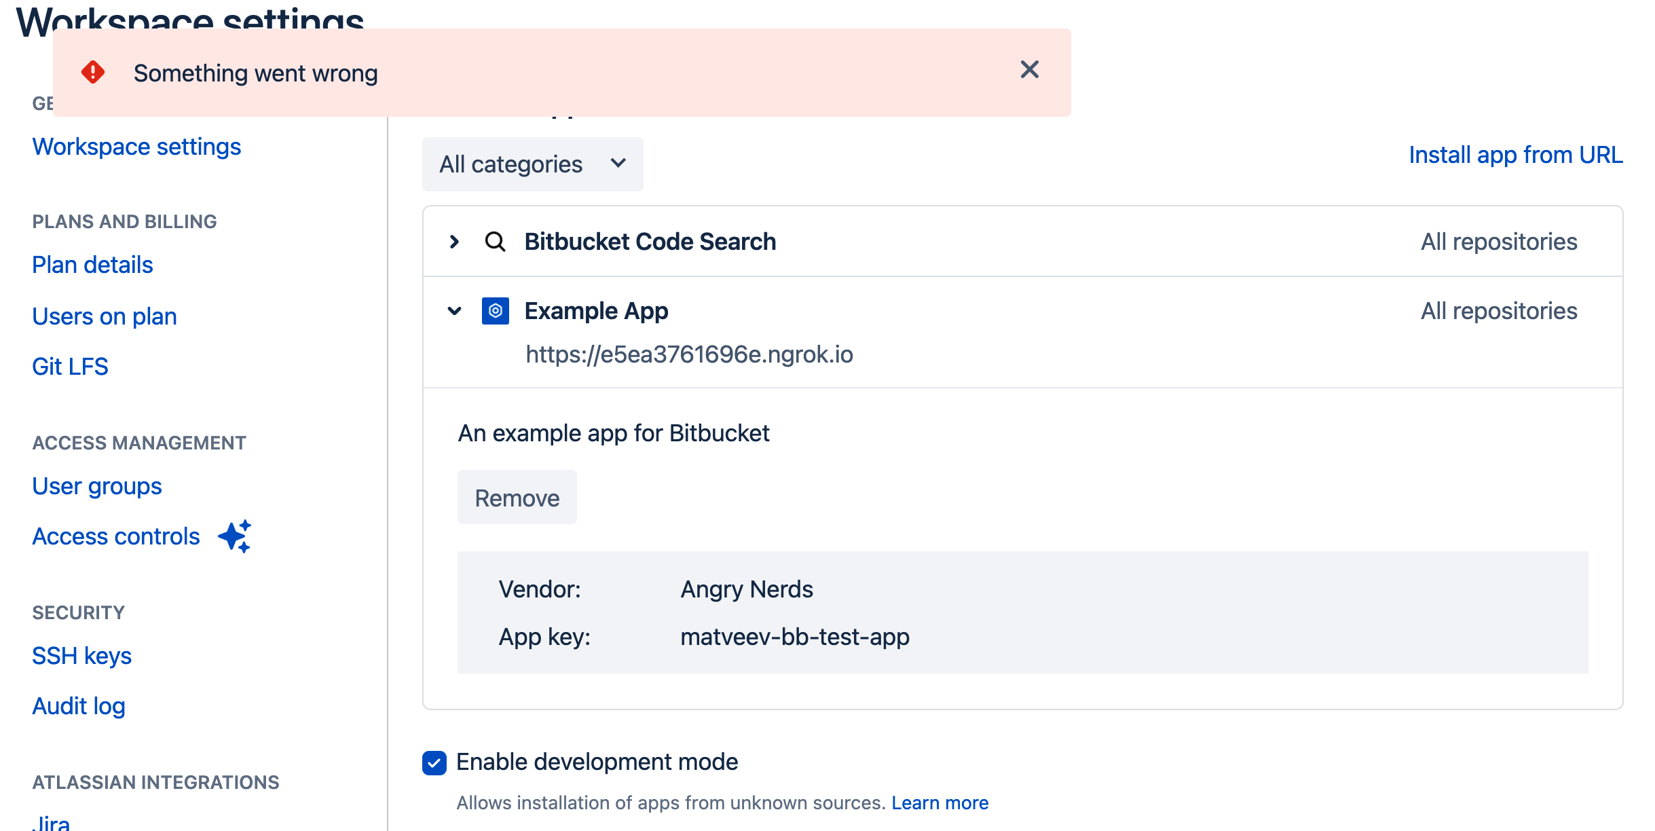This screenshot has height=831, width=1655.
Task: Open SSH keys page
Action: (x=81, y=656)
